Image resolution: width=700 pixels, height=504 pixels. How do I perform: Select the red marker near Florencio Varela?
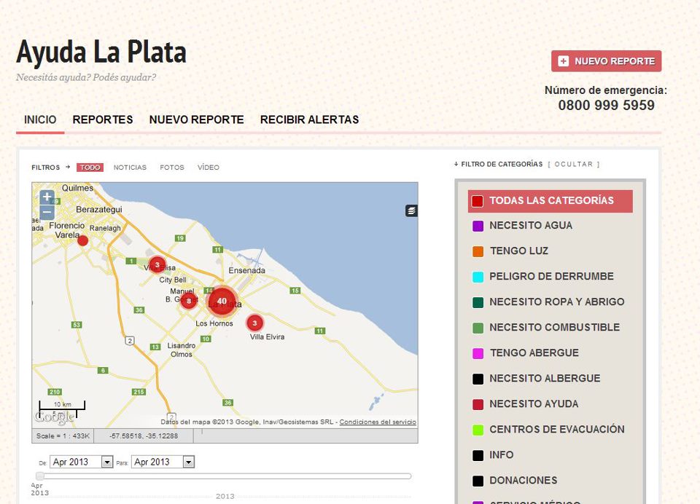(x=82, y=240)
